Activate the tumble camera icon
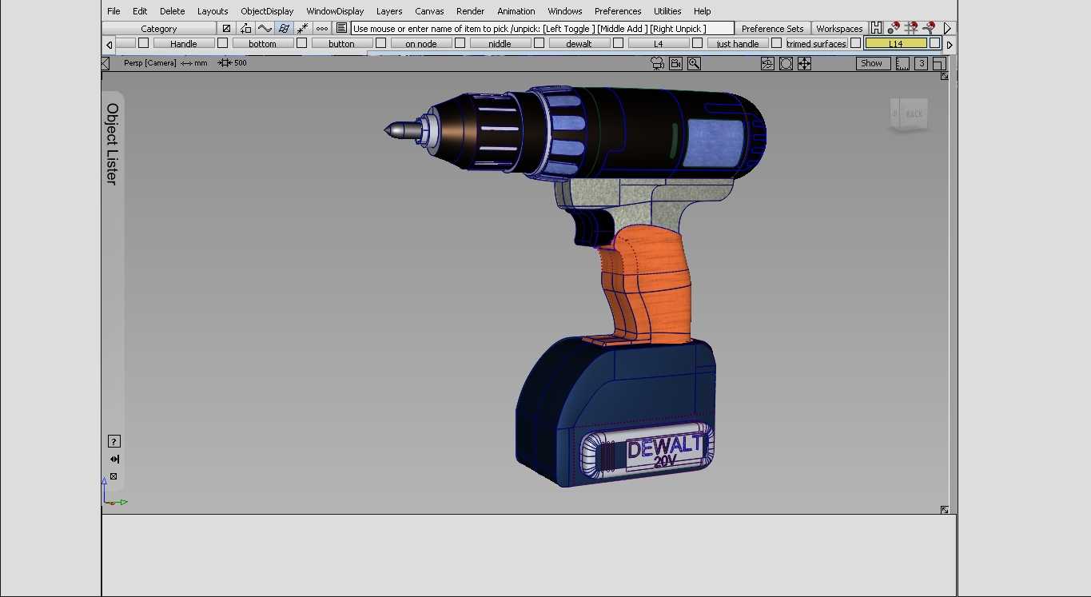This screenshot has height=597, width=1091. click(767, 63)
